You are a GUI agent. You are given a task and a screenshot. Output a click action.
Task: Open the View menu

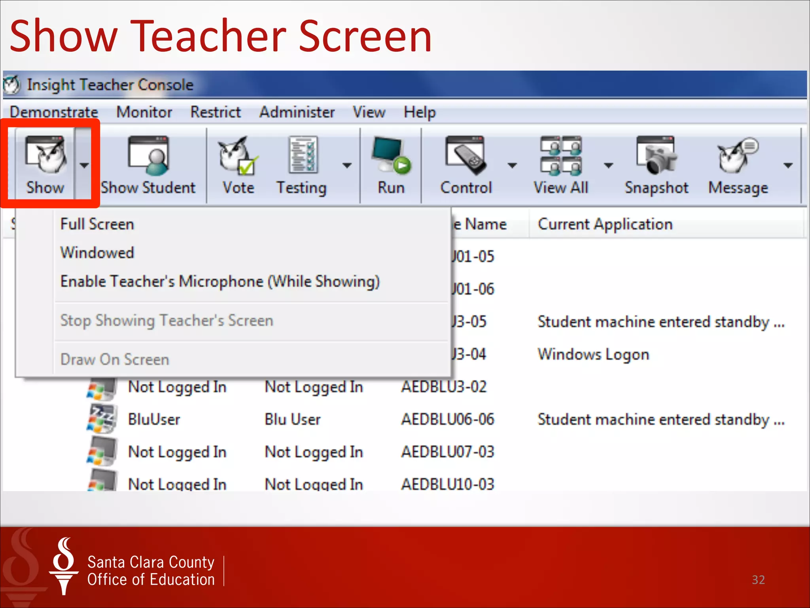coord(369,112)
